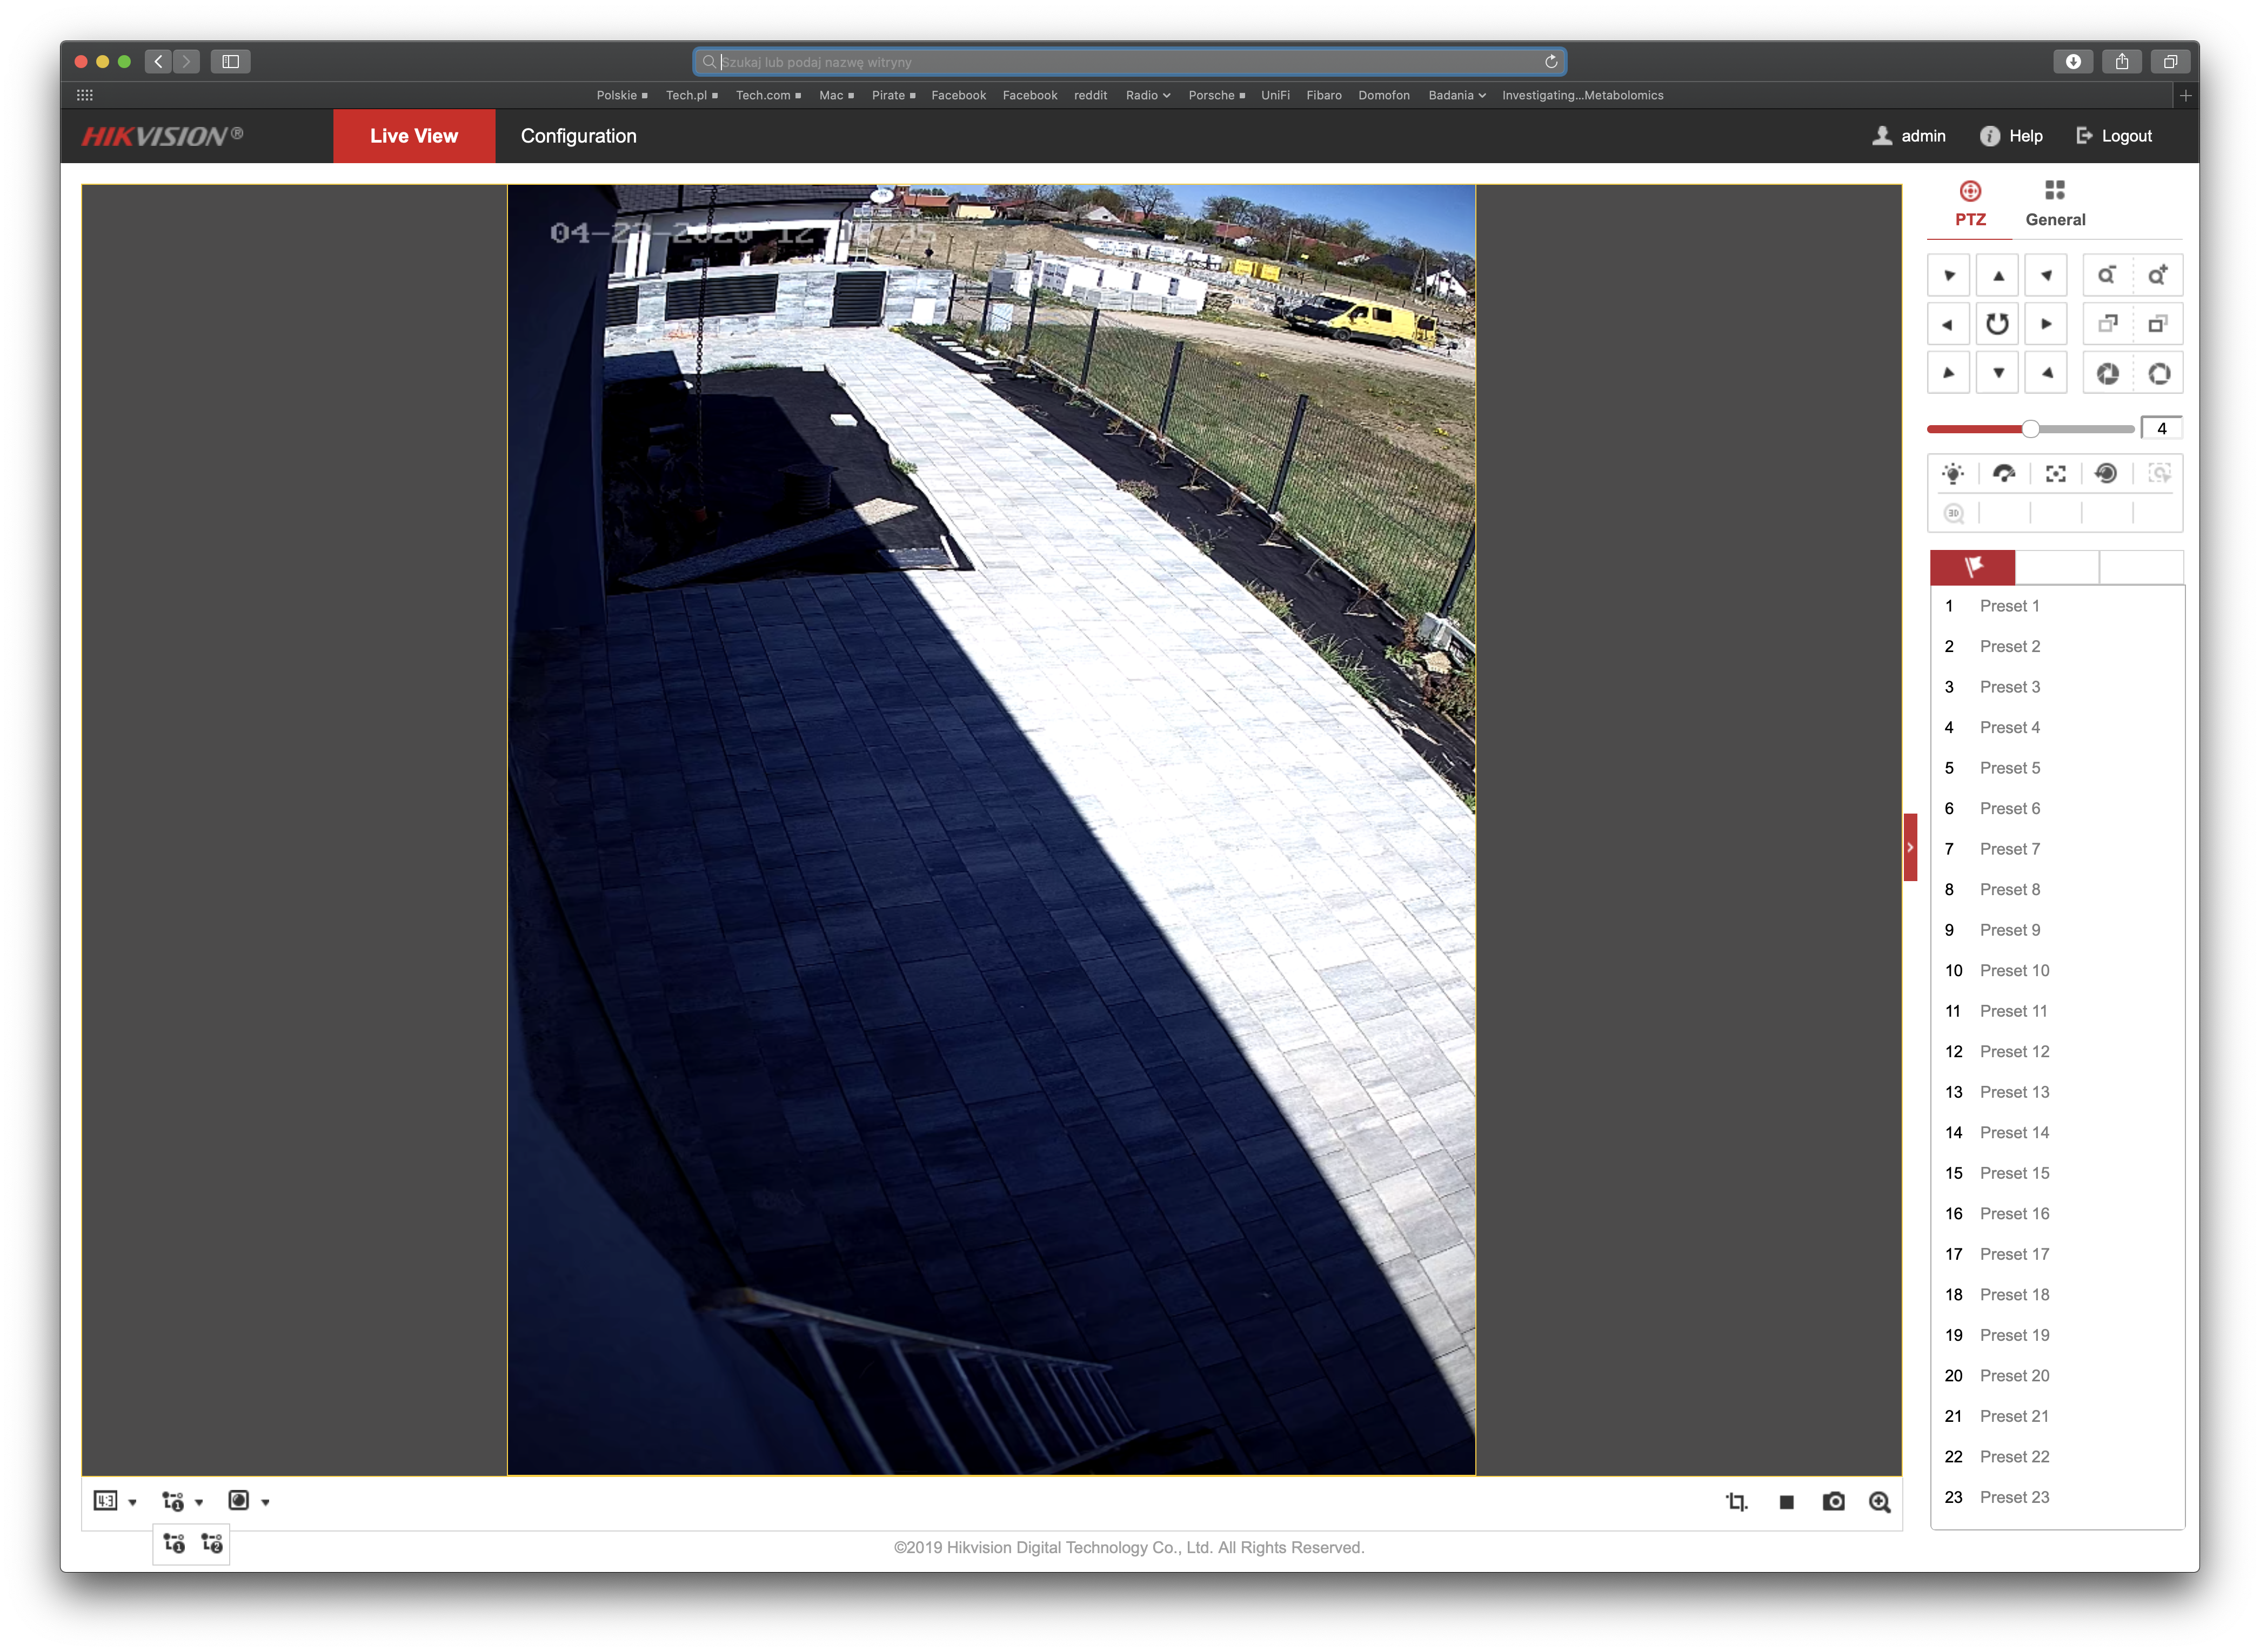Screen dimensions: 2260x1652
Task: Select Preset 5 in the list
Action: (x=2009, y=768)
